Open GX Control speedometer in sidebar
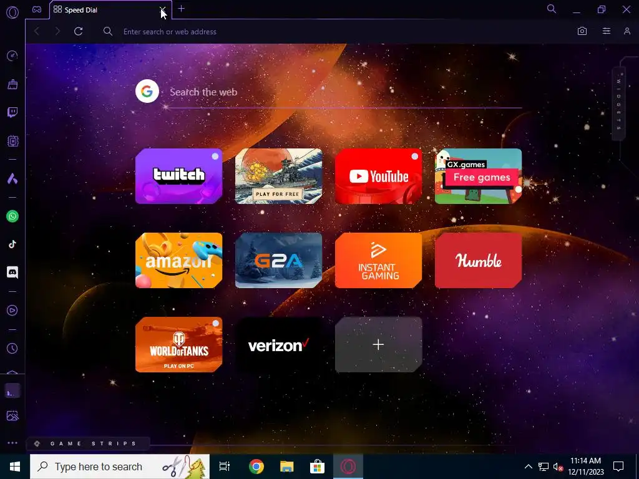Viewport: 639px width, 479px height. pyautogui.click(x=12, y=56)
